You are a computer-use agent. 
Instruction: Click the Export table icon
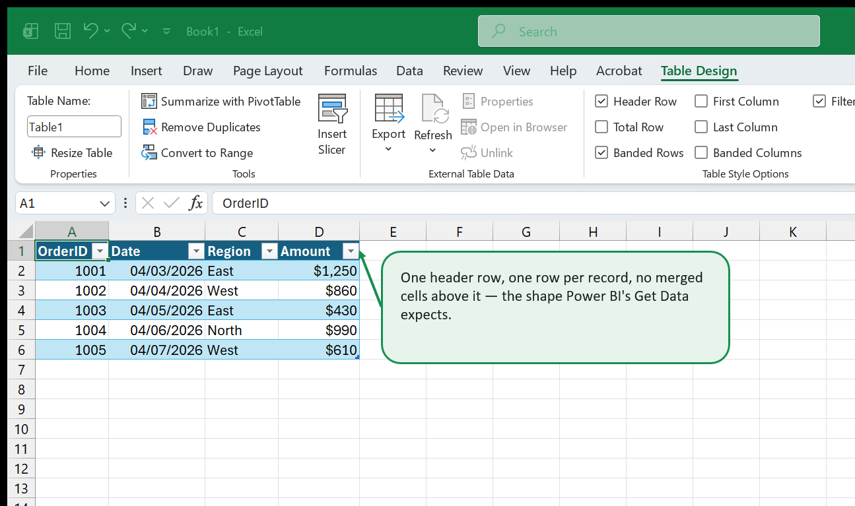(388, 108)
